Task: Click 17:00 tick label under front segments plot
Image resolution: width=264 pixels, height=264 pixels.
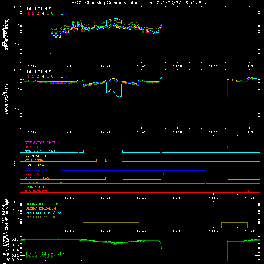Action: point(33,66)
